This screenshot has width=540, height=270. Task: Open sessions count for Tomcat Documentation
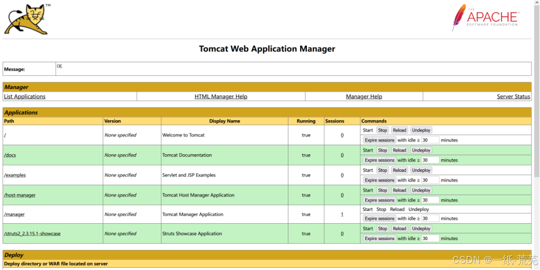click(342, 155)
